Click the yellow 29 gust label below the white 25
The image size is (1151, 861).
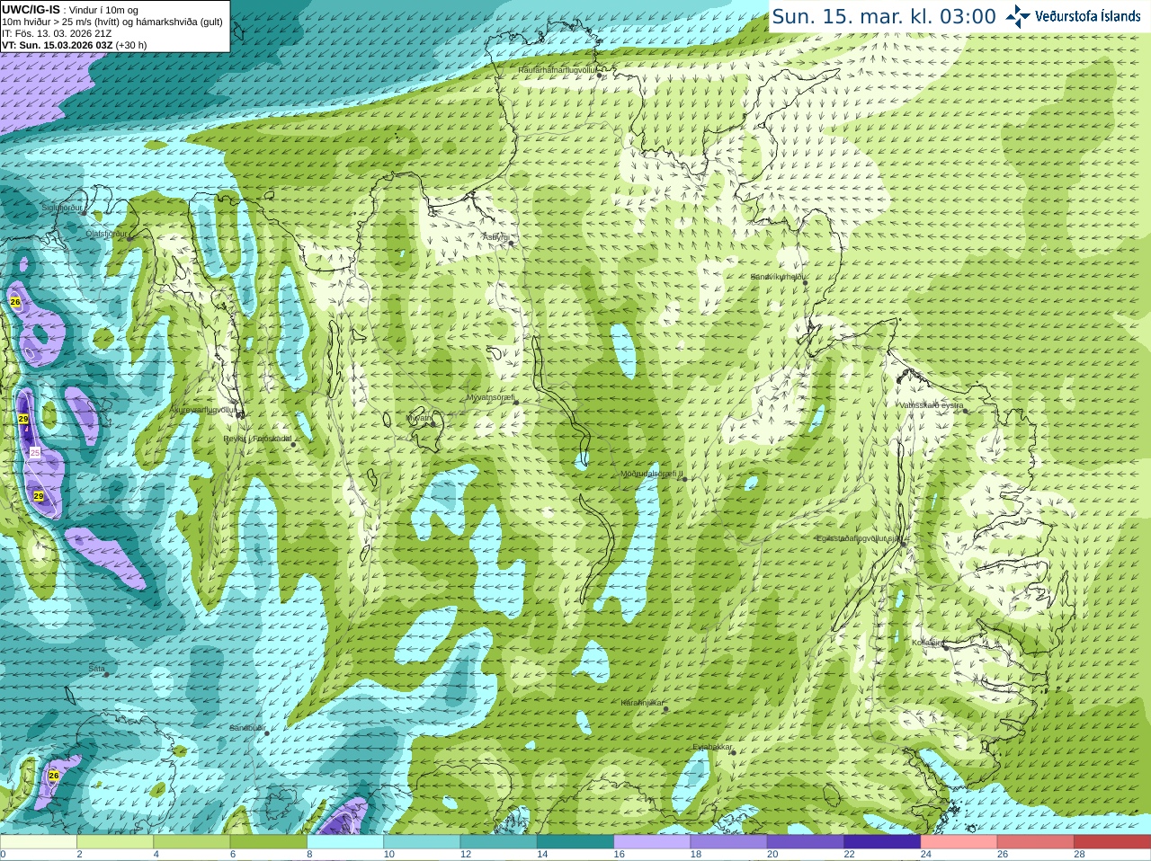[x=39, y=496]
